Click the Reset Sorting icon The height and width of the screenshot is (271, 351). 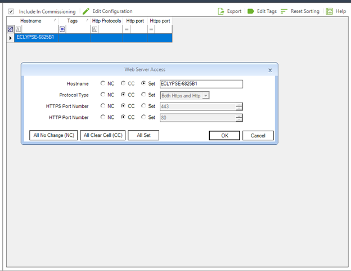click(x=284, y=11)
